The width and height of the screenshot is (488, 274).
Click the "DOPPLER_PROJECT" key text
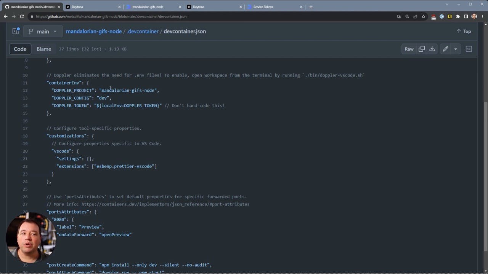[73, 90]
